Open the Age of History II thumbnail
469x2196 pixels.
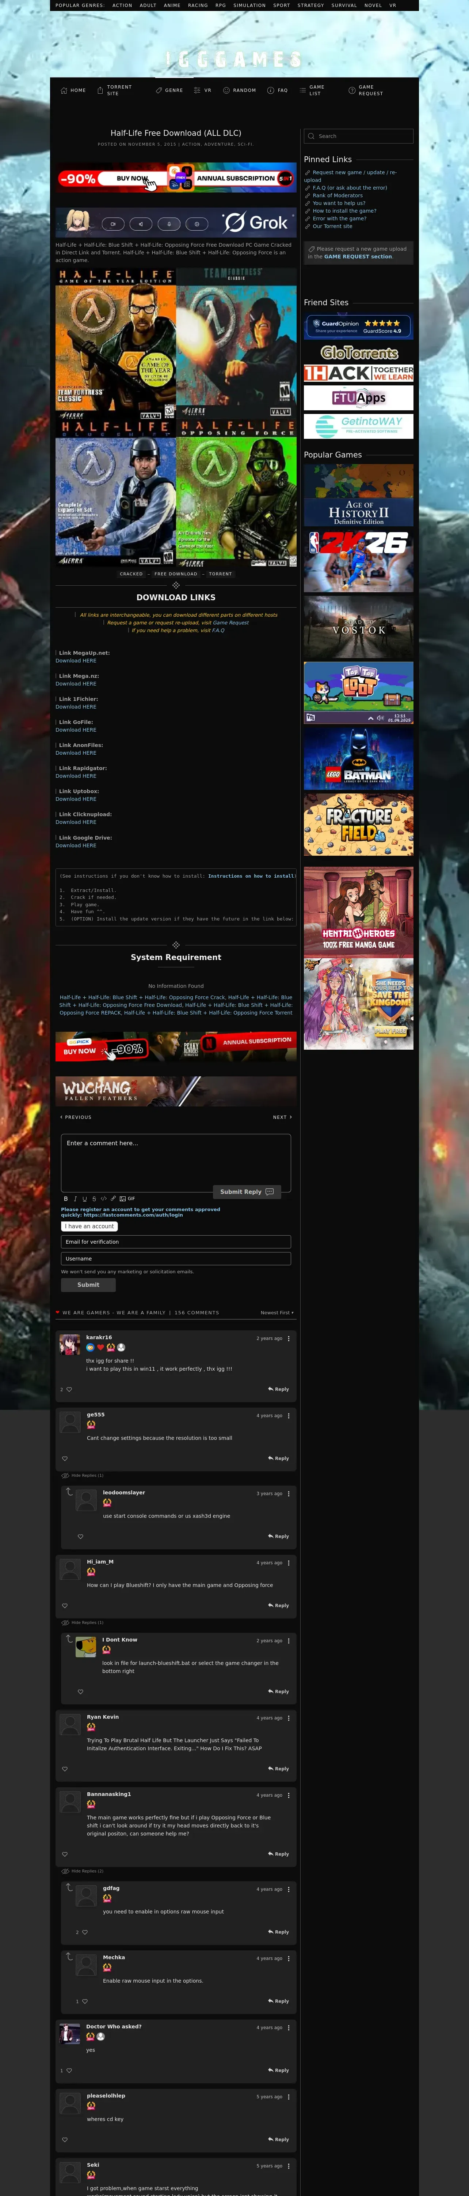358,495
